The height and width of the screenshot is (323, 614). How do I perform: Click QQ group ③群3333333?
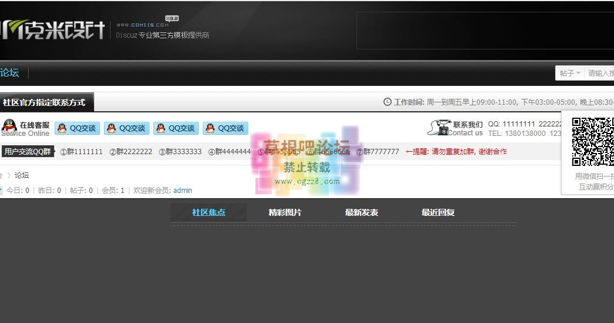point(180,152)
